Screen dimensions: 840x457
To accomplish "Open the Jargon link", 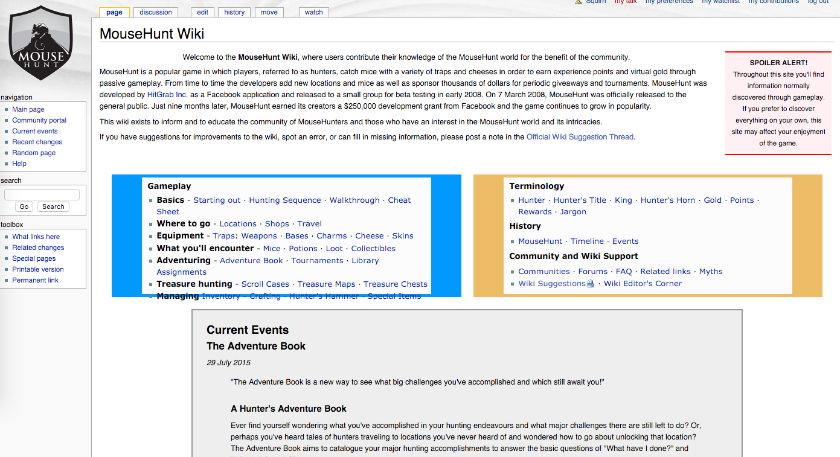I will (x=573, y=212).
